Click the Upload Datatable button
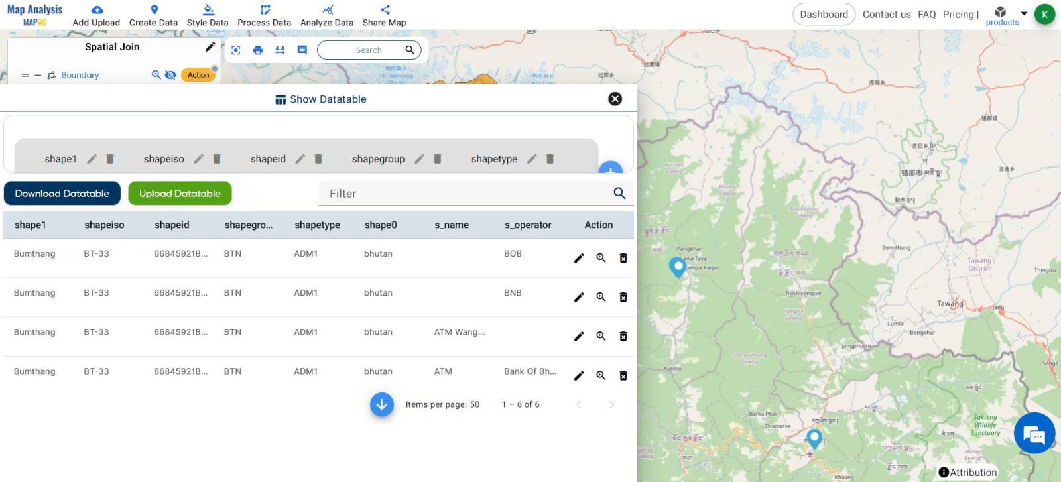Viewport: 1061px width, 482px height. 180,194
